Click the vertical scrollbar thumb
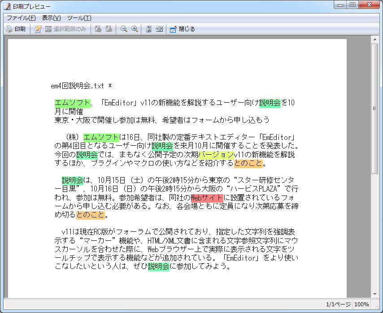 375,109
